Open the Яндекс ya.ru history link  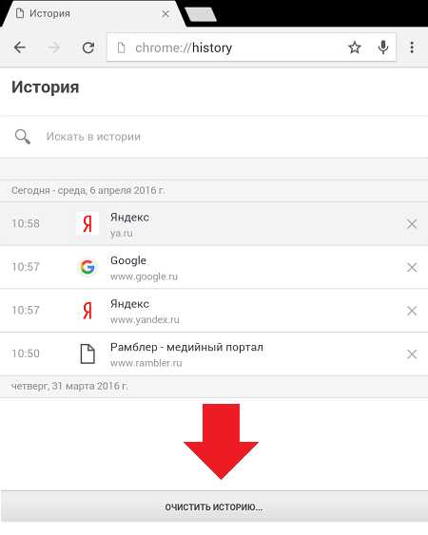(x=129, y=218)
